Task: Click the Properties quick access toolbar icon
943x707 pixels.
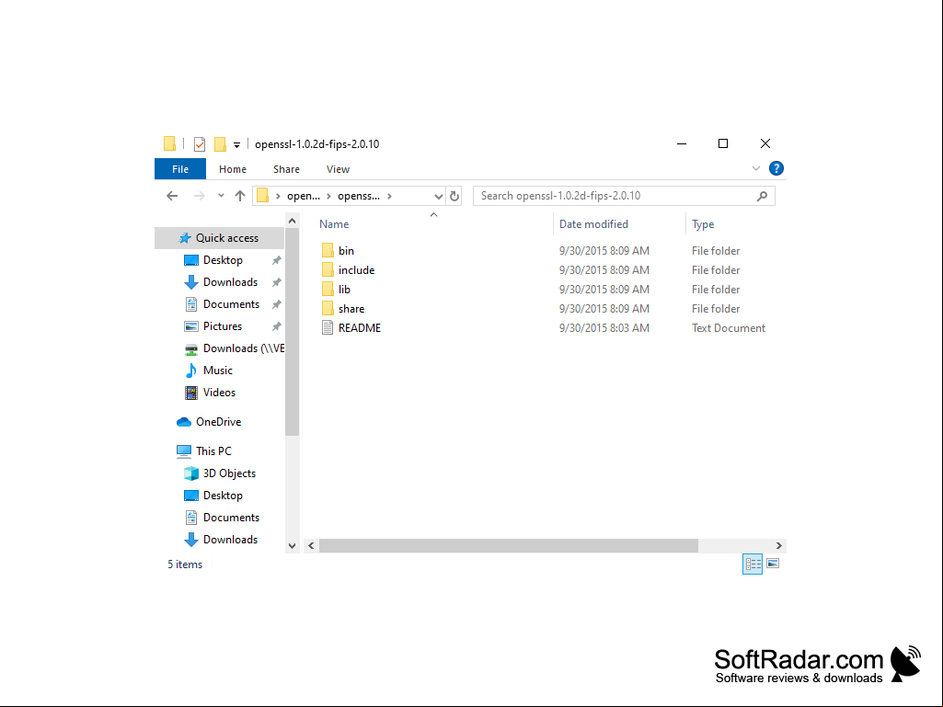Action: [x=200, y=143]
